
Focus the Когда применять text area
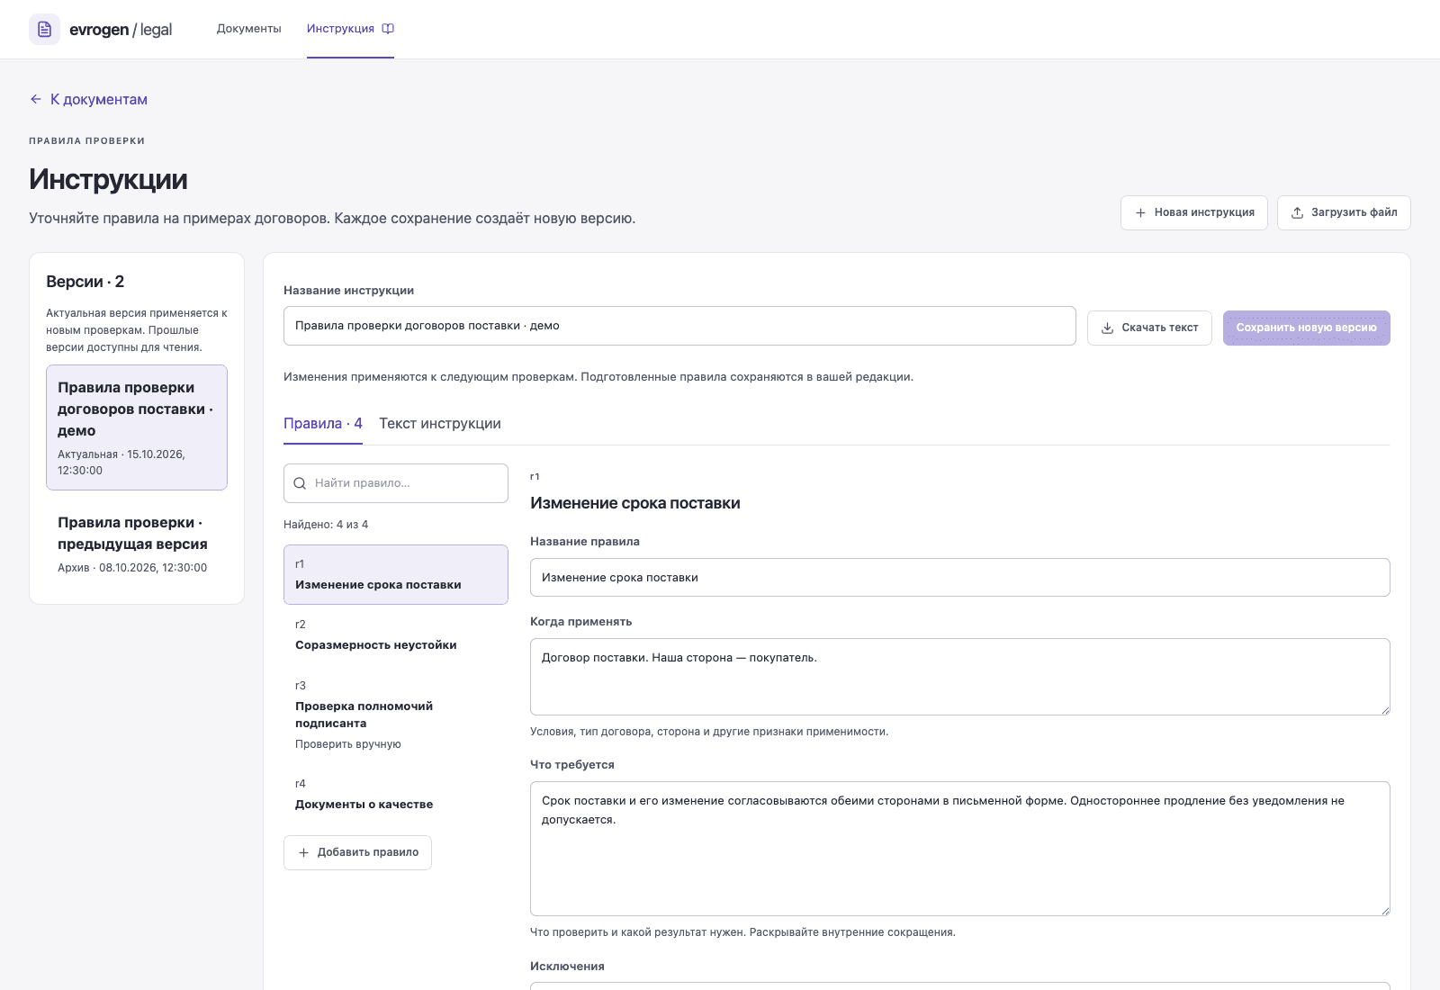(960, 677)
